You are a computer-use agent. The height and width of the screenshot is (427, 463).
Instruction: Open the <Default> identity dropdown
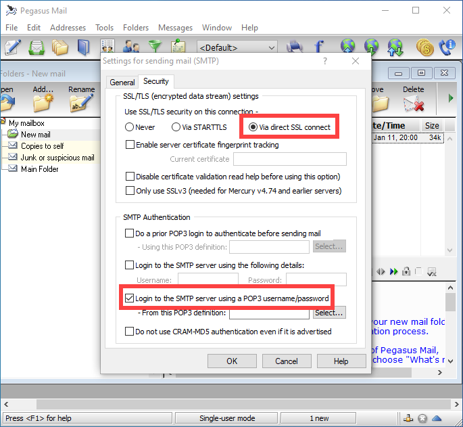coord(237,47)
